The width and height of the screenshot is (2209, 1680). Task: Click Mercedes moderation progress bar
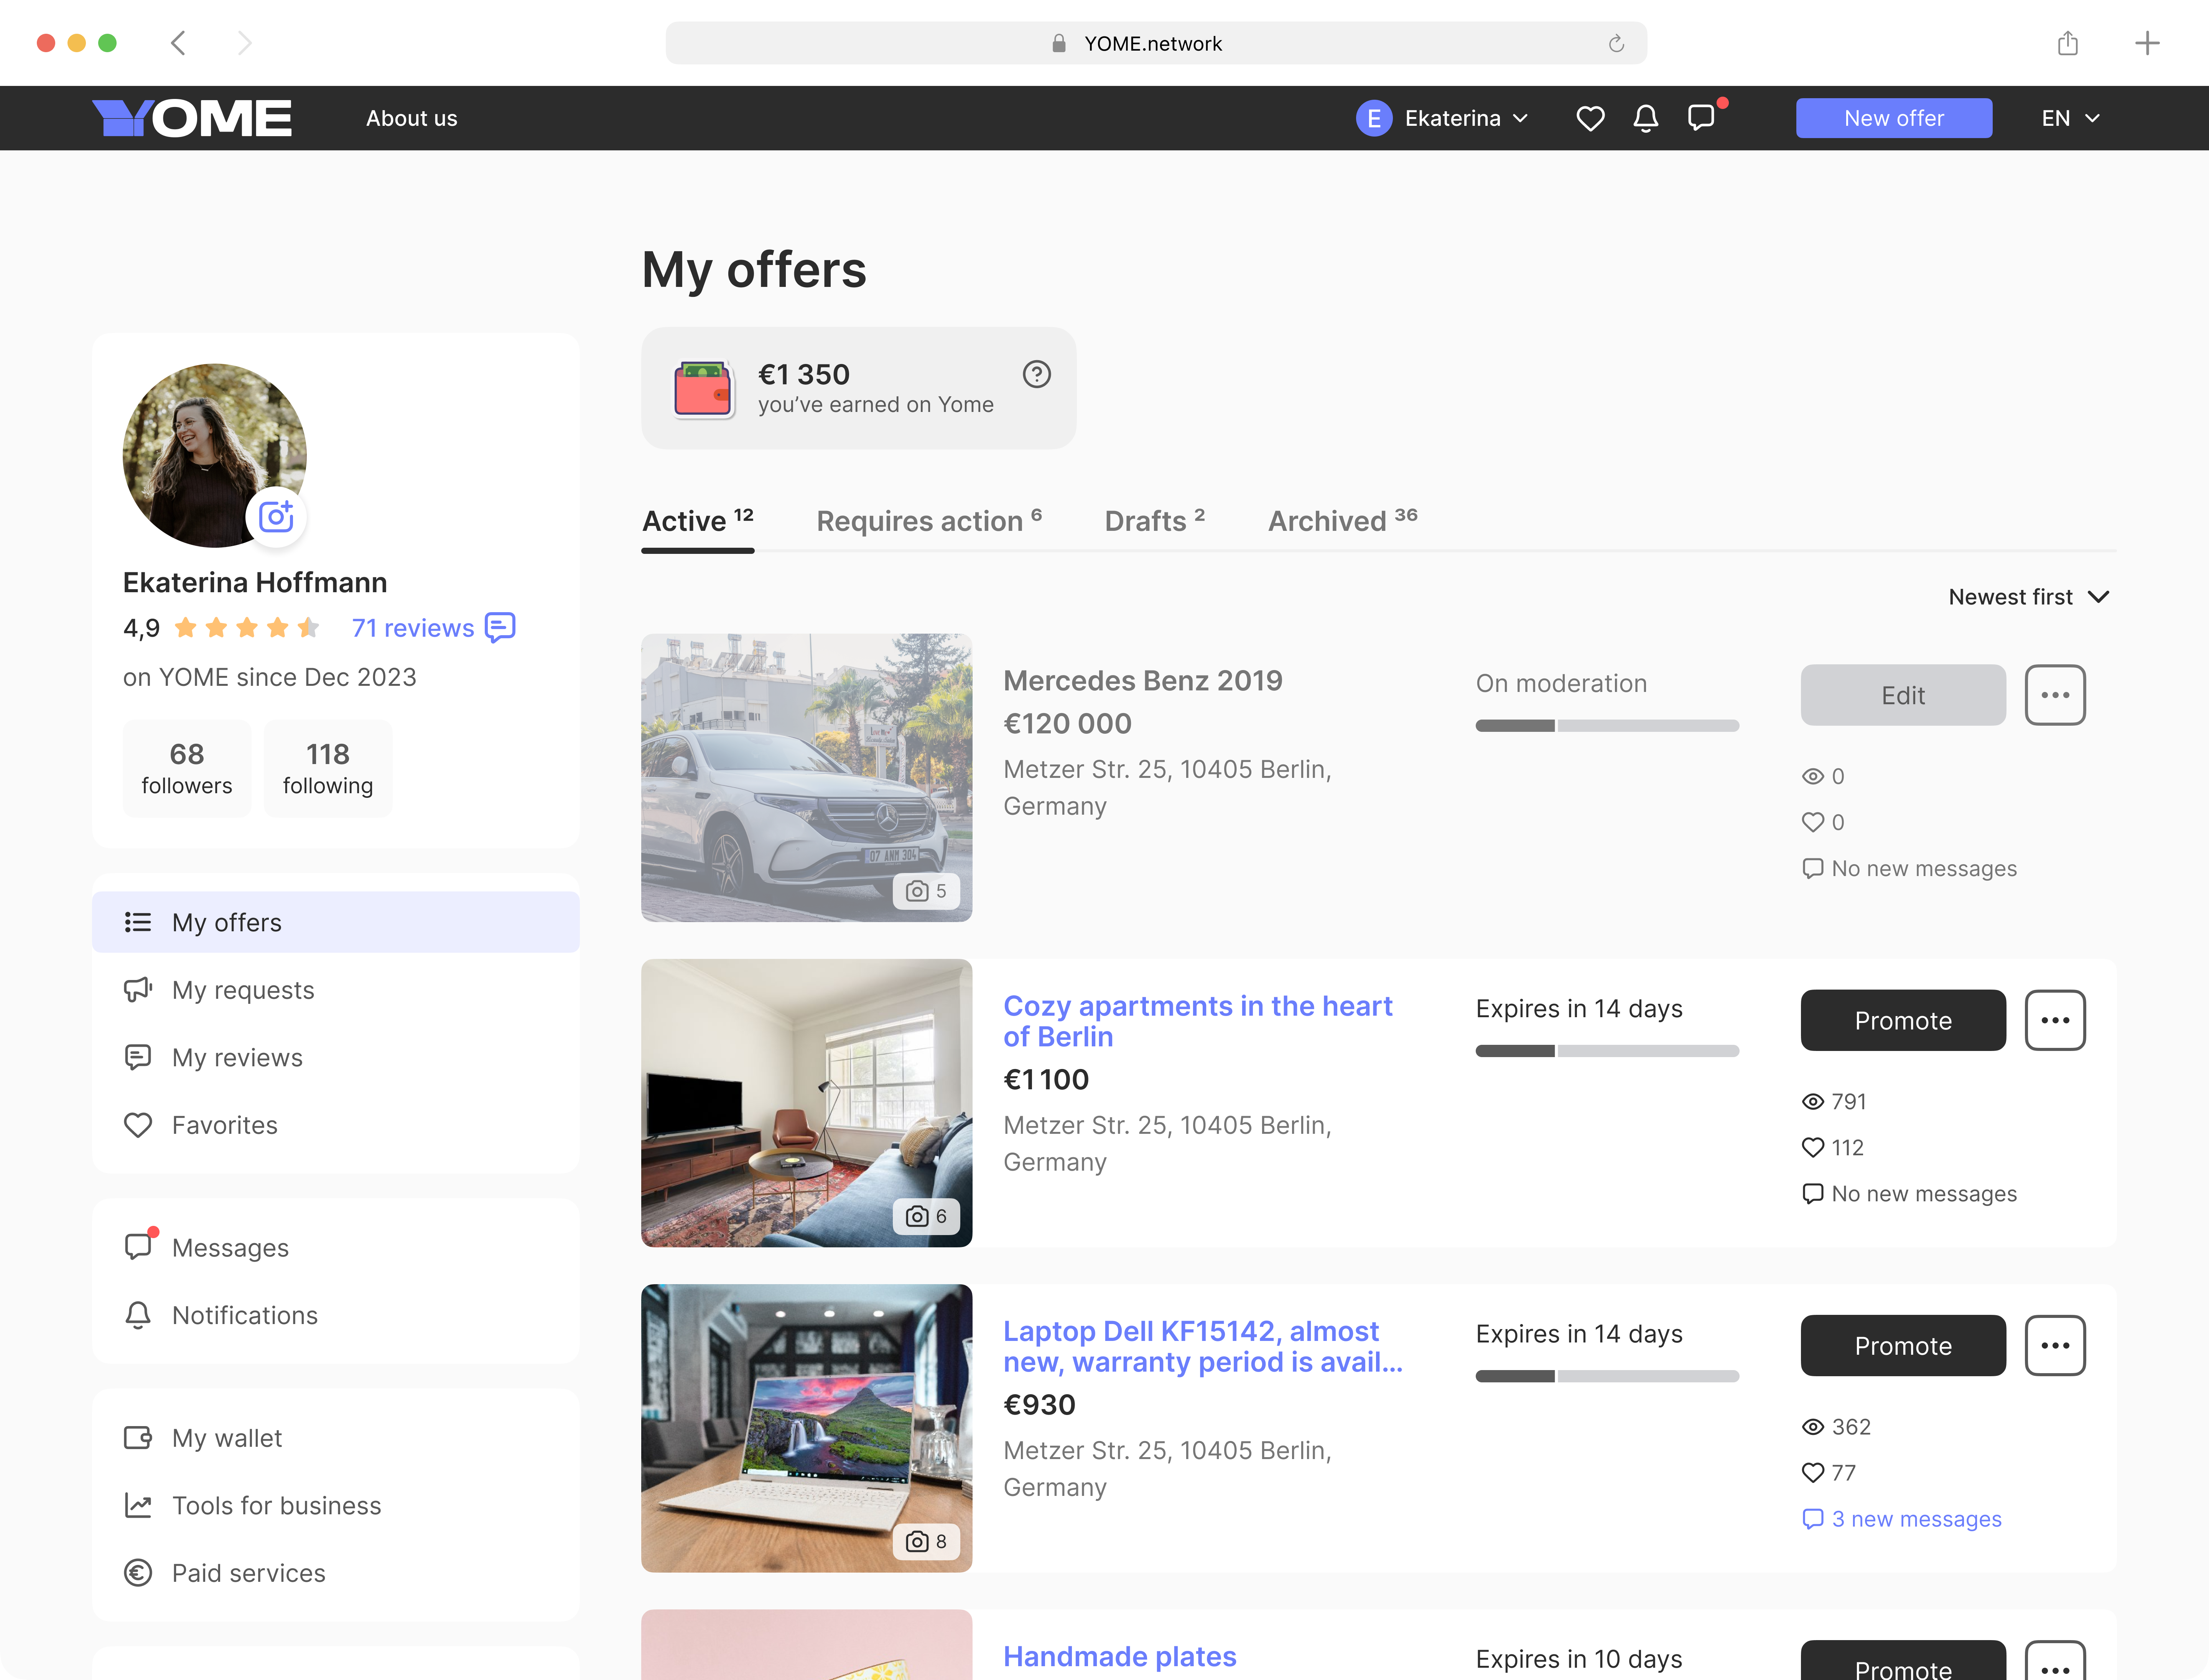coord(1606,726)
